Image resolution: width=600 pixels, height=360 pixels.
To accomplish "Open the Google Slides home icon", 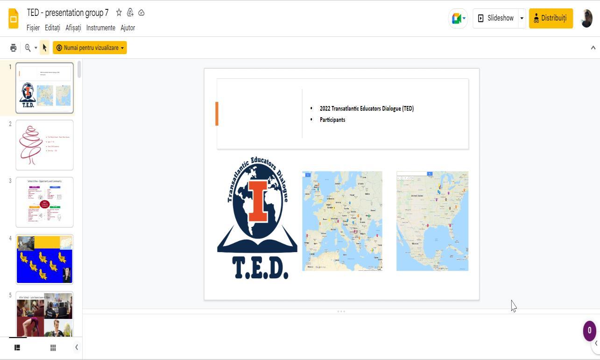I will (14, 18).
